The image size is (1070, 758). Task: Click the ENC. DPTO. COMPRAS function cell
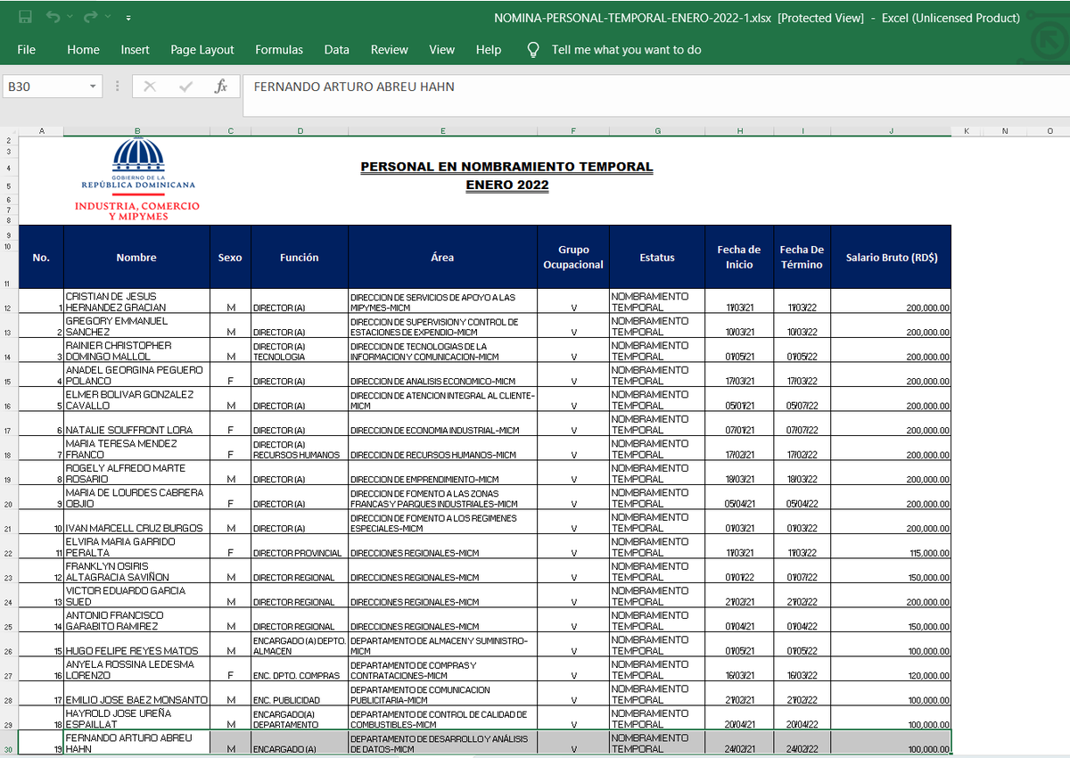(300, 670)
